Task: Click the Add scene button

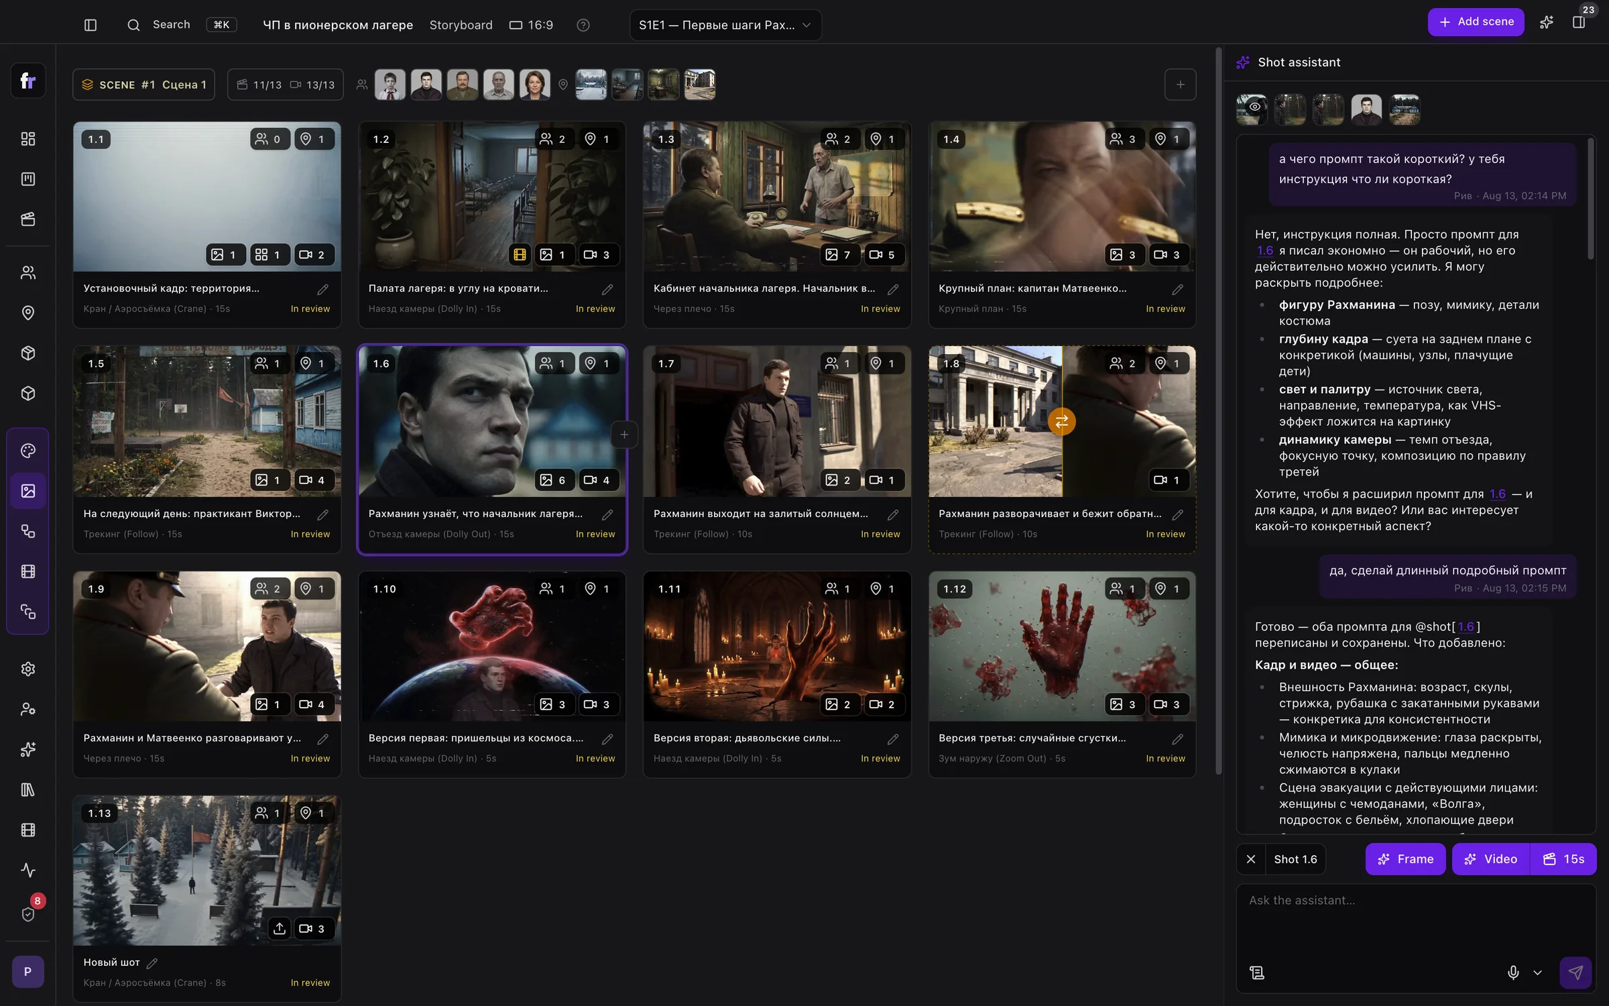Action: click(1476, 22)
